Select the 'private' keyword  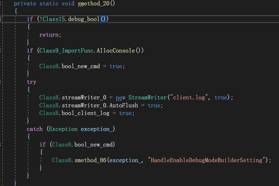25,4
